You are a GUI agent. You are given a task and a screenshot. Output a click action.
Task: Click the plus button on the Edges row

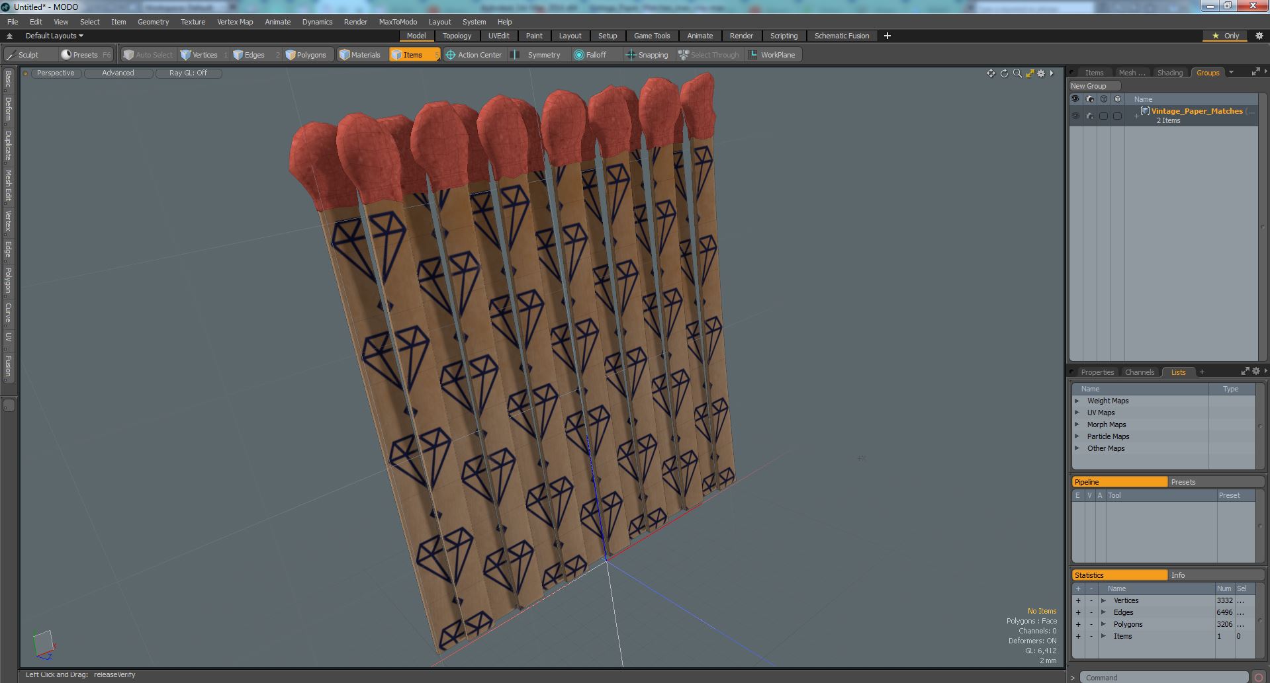pos(1078,612)
